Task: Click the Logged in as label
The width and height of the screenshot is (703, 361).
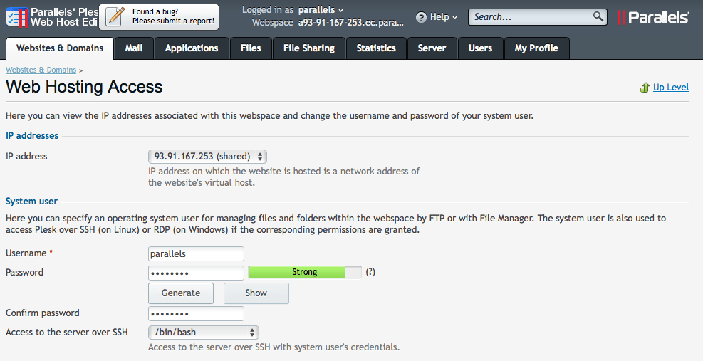Action: [268, 9]
